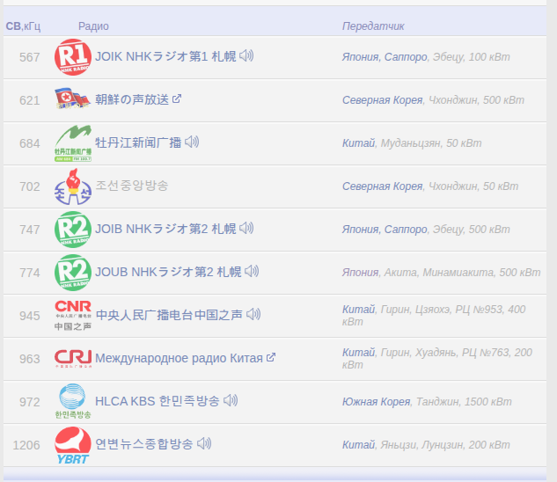Click the torch logo of 조선중앙방송
557x482 pixels.
pos(73,186)
